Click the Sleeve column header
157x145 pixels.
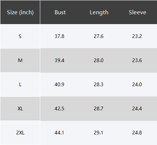(x=138, y=12)
